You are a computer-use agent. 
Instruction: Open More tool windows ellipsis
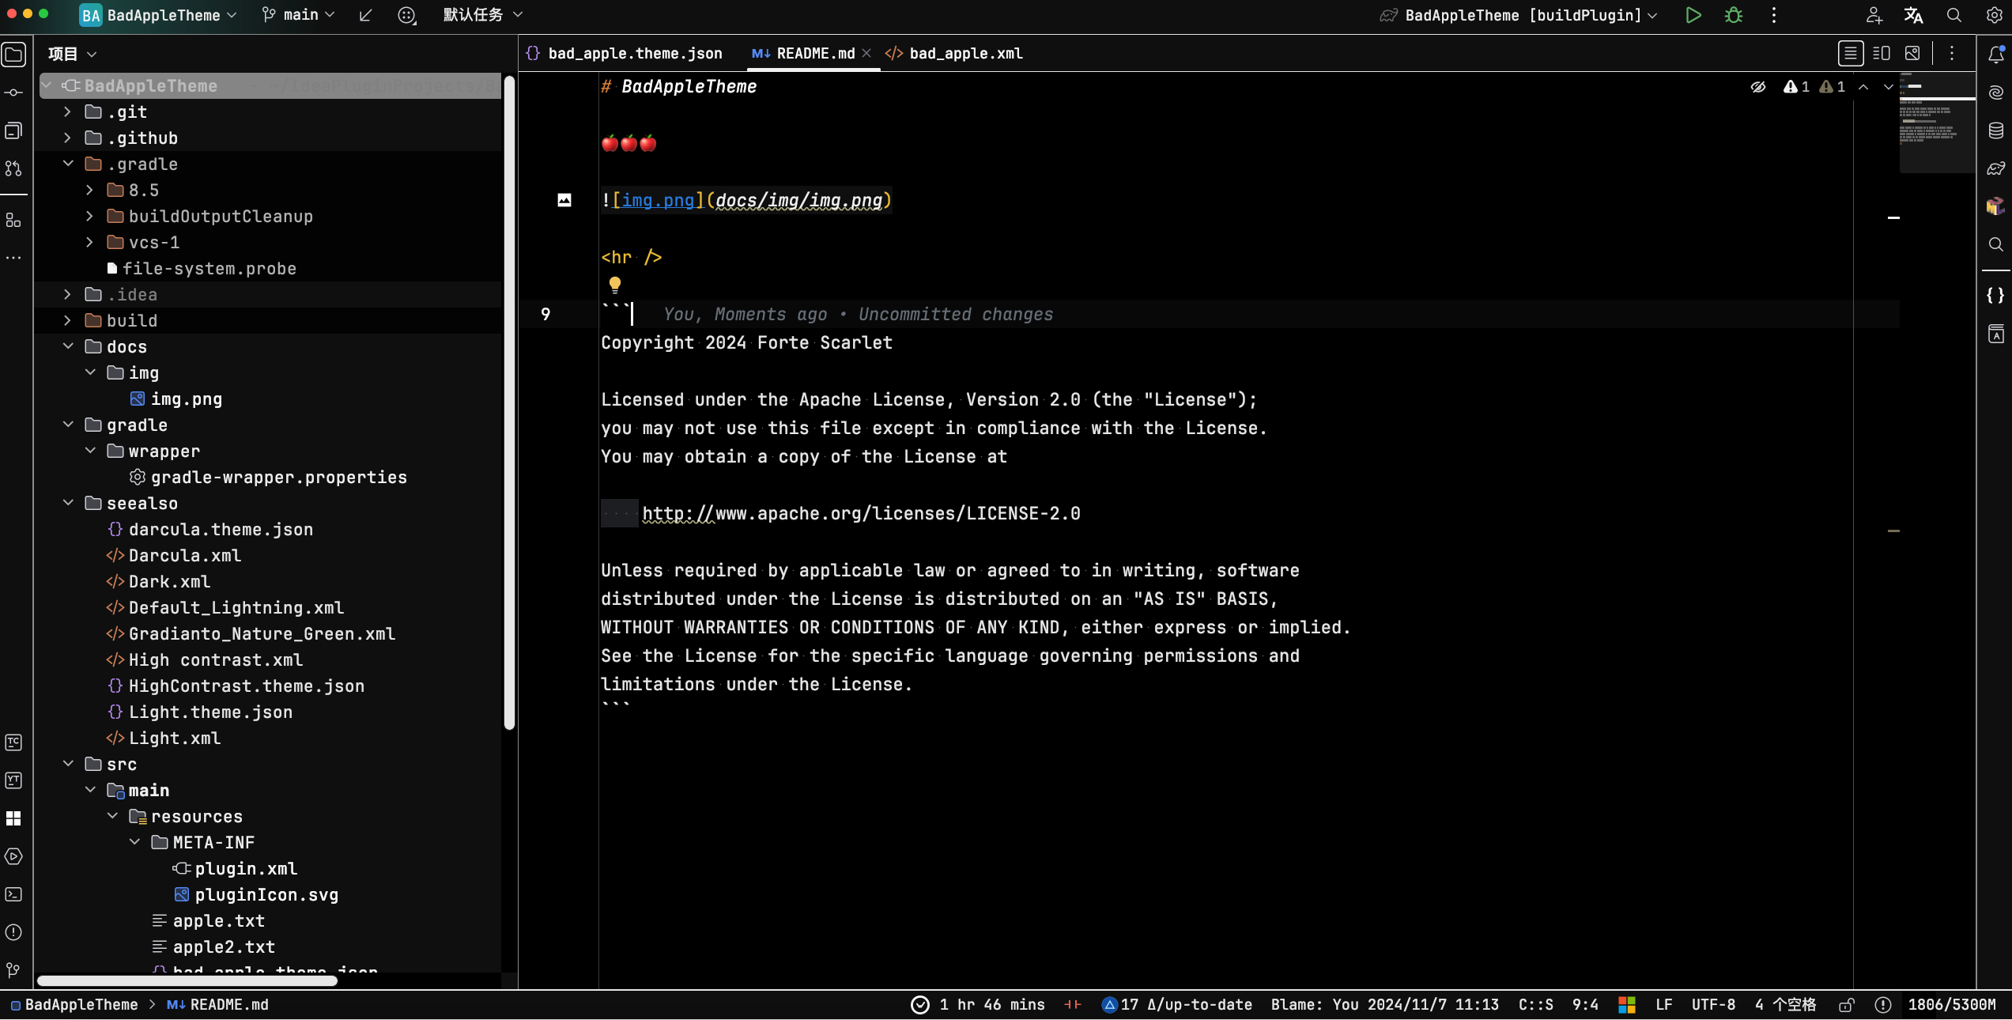(14, 258)
